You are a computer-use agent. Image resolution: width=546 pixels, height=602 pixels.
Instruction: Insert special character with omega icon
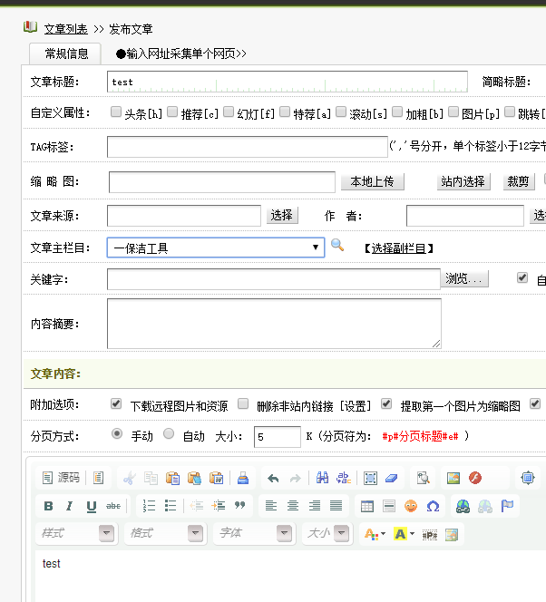point(433,506)
